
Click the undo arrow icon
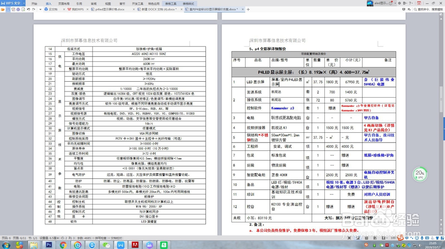coord(28,9)
